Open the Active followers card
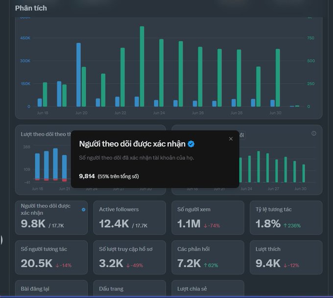This screenshot has width=333, height=298. 130,218
